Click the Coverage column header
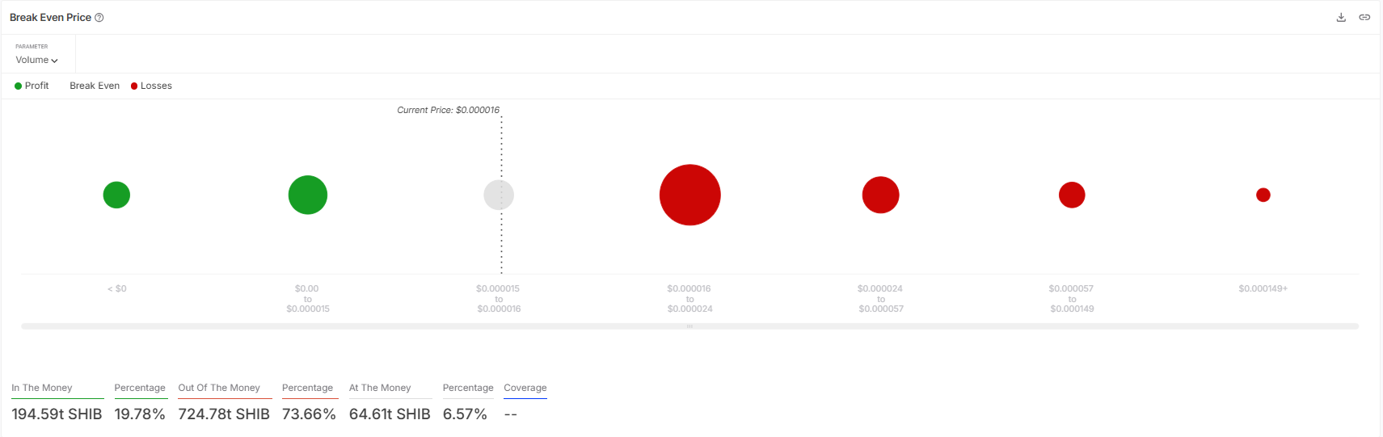1383x437 pixels. click(525, 388)
